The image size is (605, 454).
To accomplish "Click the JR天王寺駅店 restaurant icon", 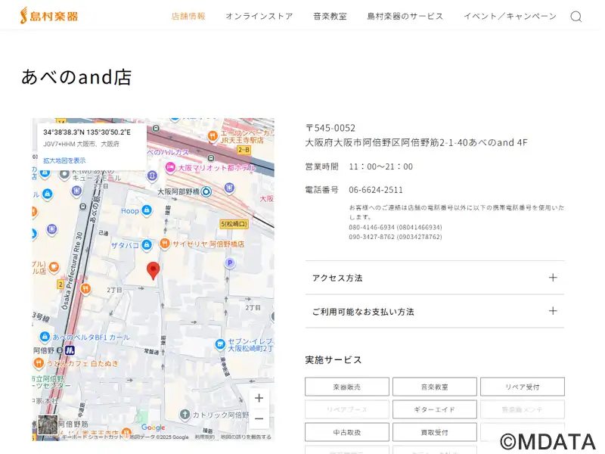I will tap(213, 136).
